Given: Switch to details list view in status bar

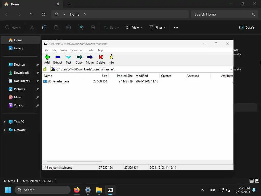Looking at the screenshot, I should coord(252,181).
